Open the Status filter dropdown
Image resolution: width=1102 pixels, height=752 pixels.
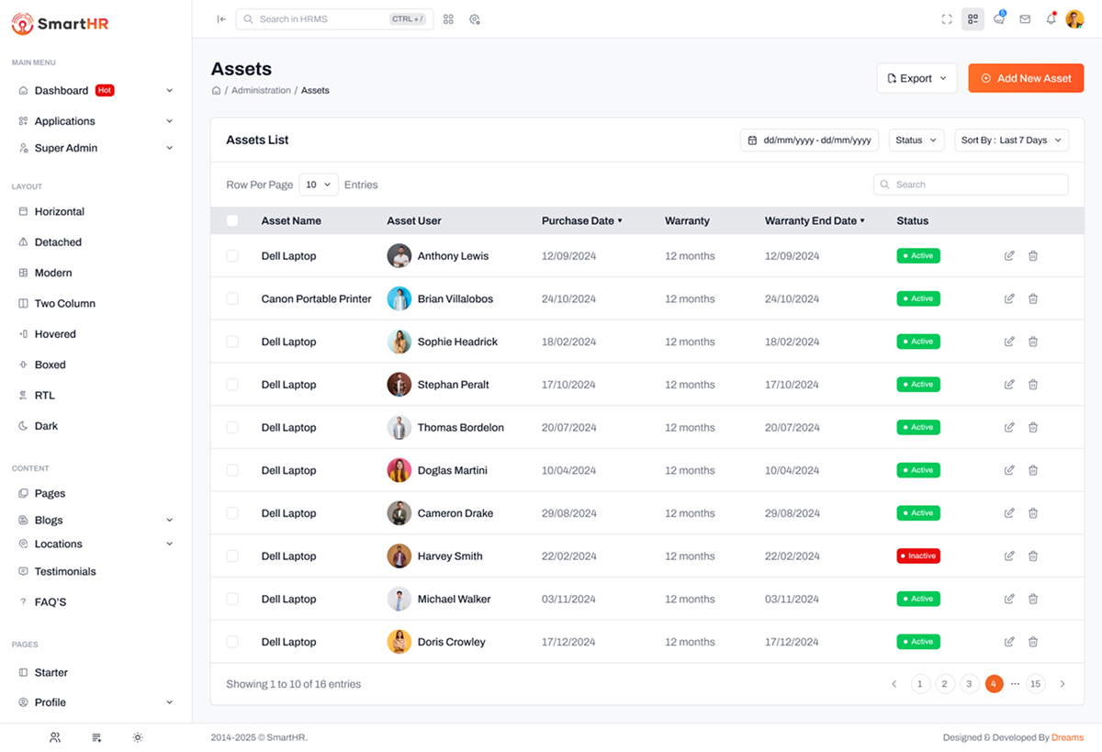click(915, 140)
